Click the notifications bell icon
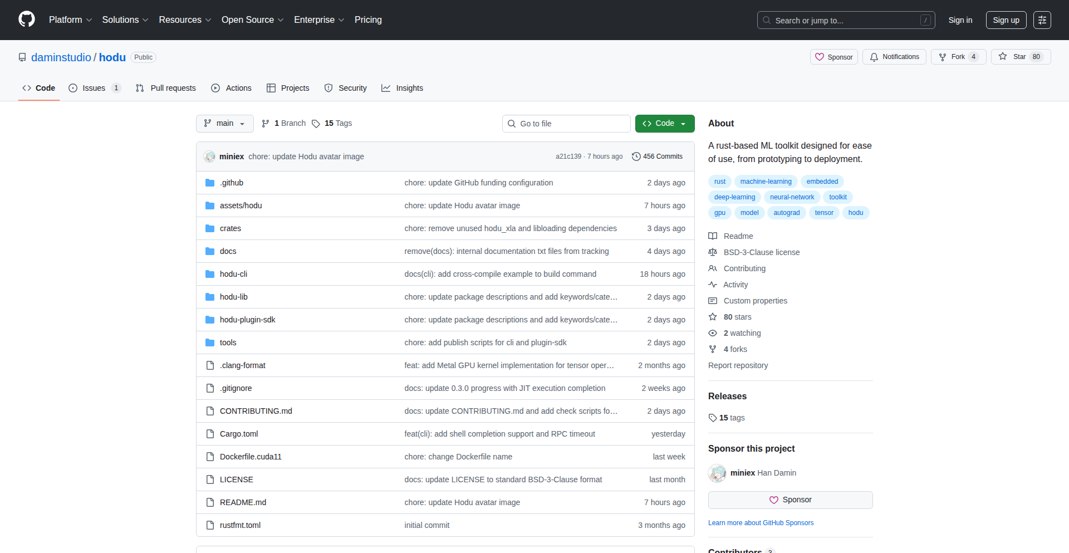This screenshot has height=553, width=1069. (x=874, y=57)
